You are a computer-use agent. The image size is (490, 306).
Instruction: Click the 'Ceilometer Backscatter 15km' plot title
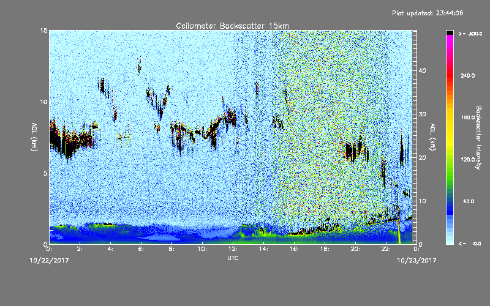coord(232,26)
